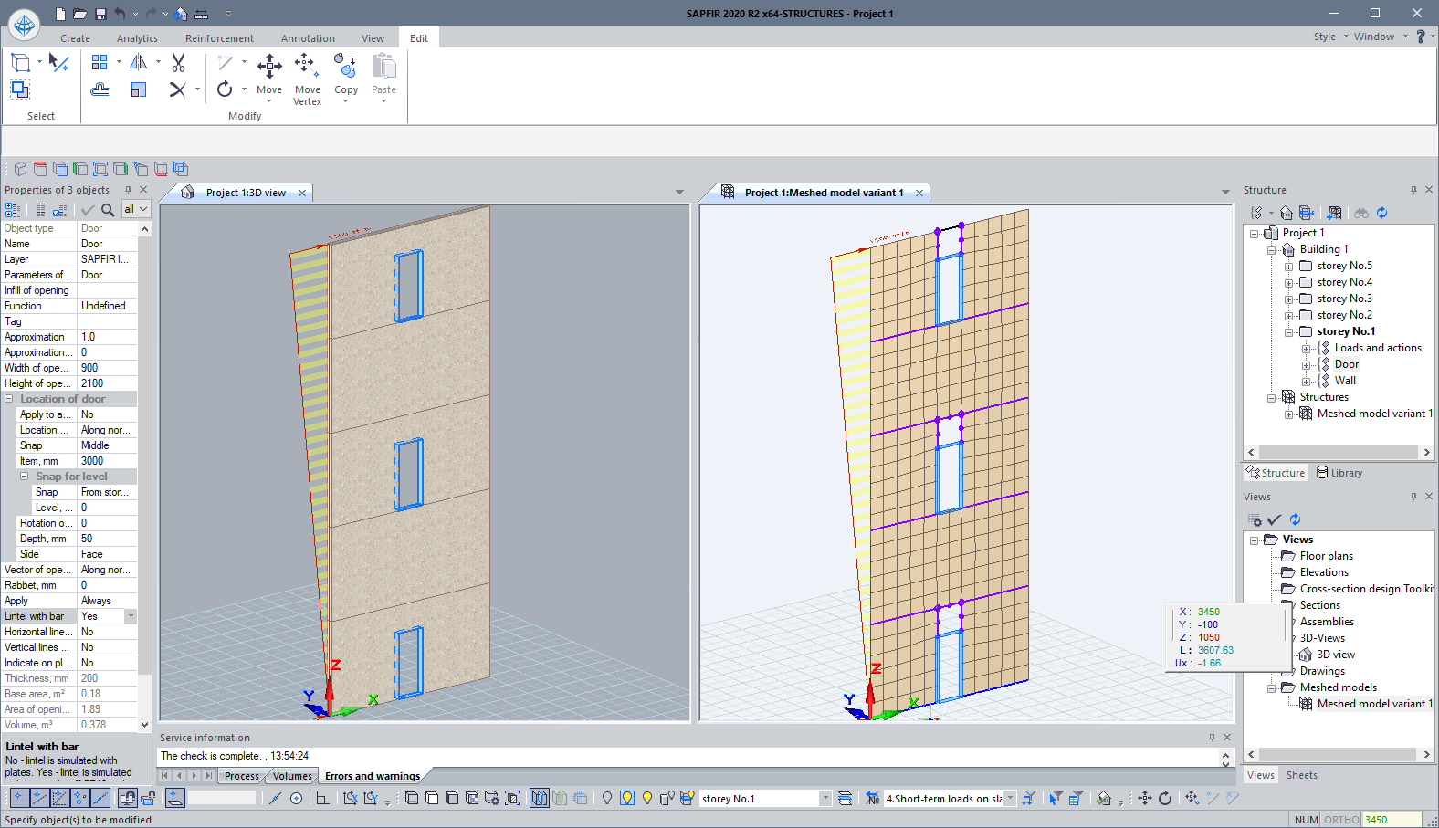Click the Width of opening value field
1439x828 pixels.
(x=107, y=368)
